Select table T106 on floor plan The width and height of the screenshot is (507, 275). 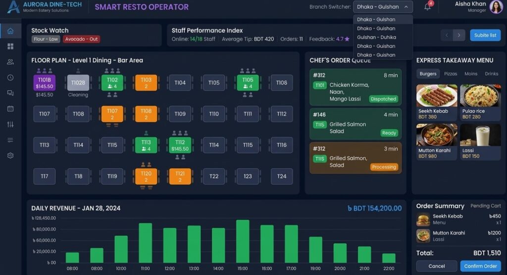[x=282, y=83]
